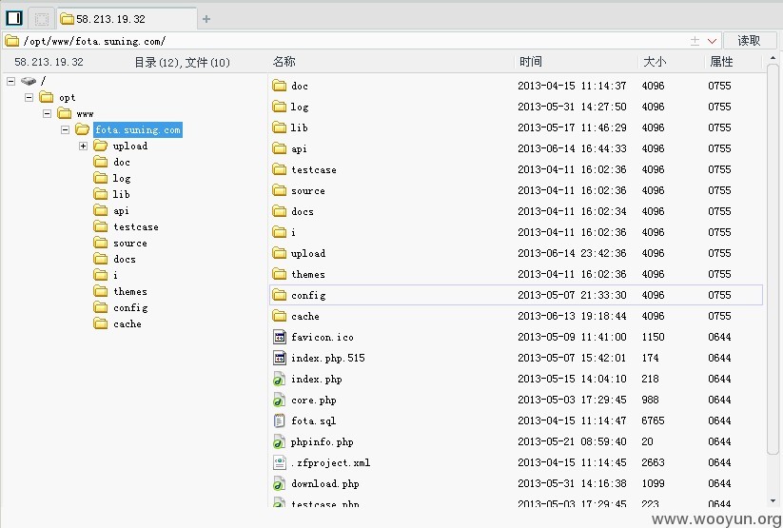The height and width of the screenshot is (528, 783).
Task: Click the upload folder icon in the file list
Action: [279, 253]
